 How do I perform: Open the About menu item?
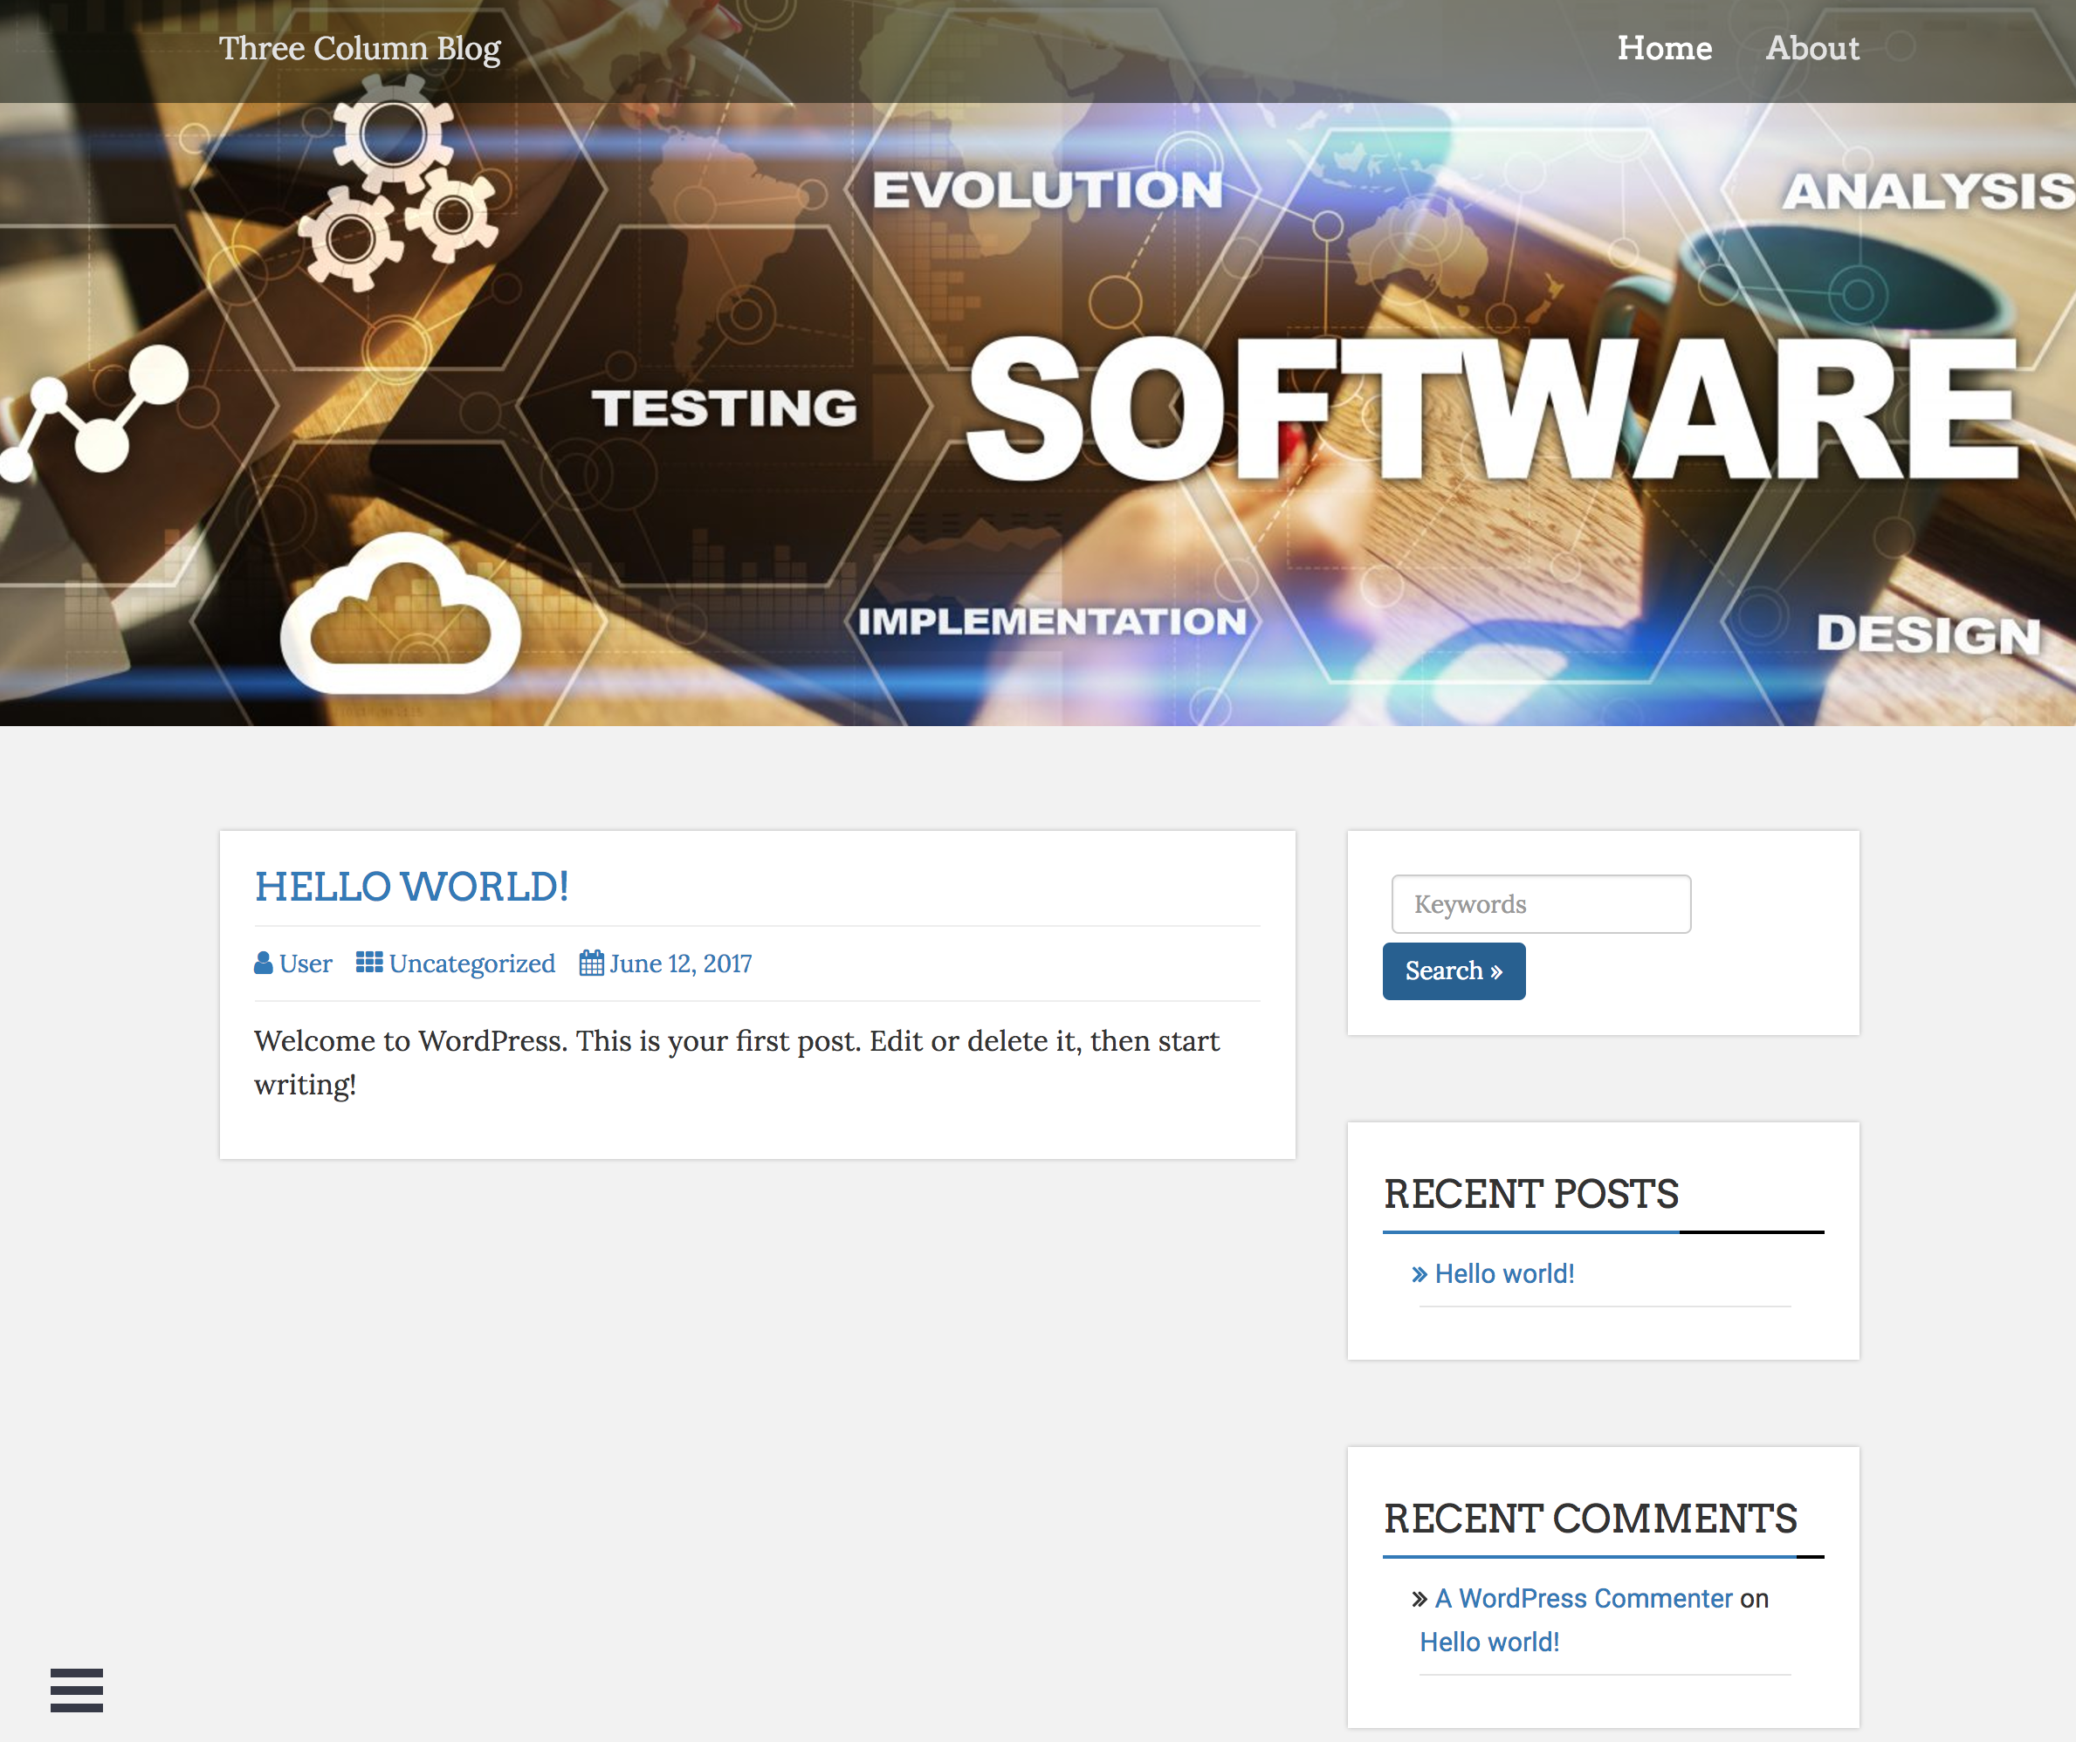coord(1812,48)
